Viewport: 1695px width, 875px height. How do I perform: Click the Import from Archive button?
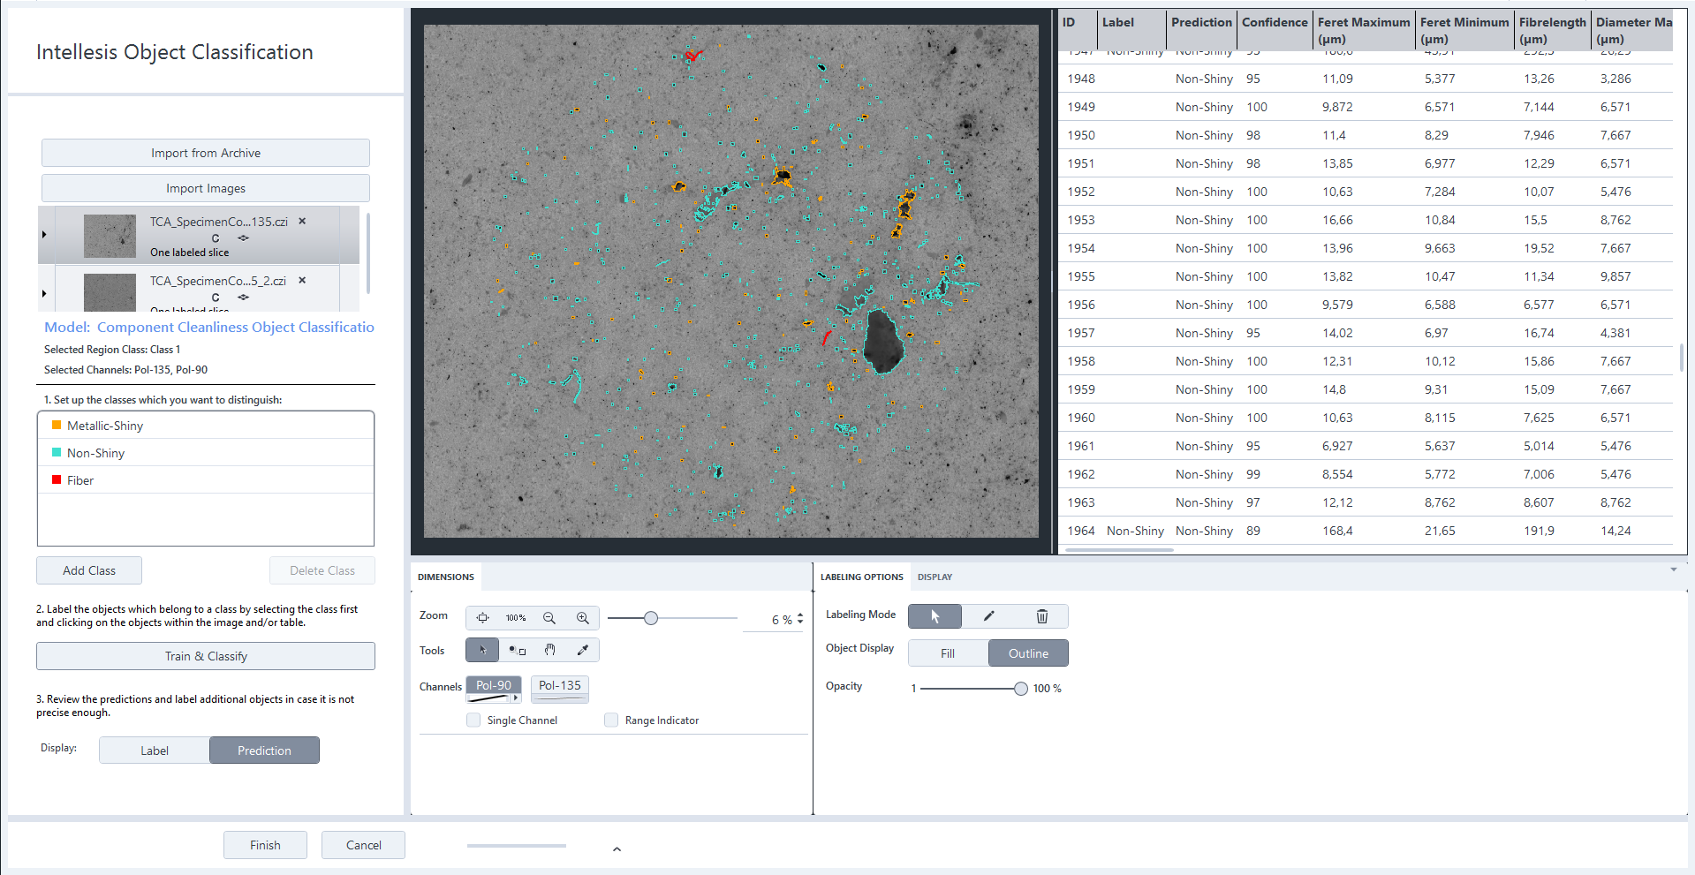(205, 152)
